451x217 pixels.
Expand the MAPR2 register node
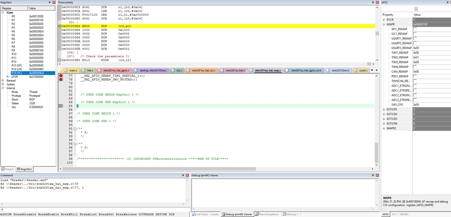coord(384,128)
